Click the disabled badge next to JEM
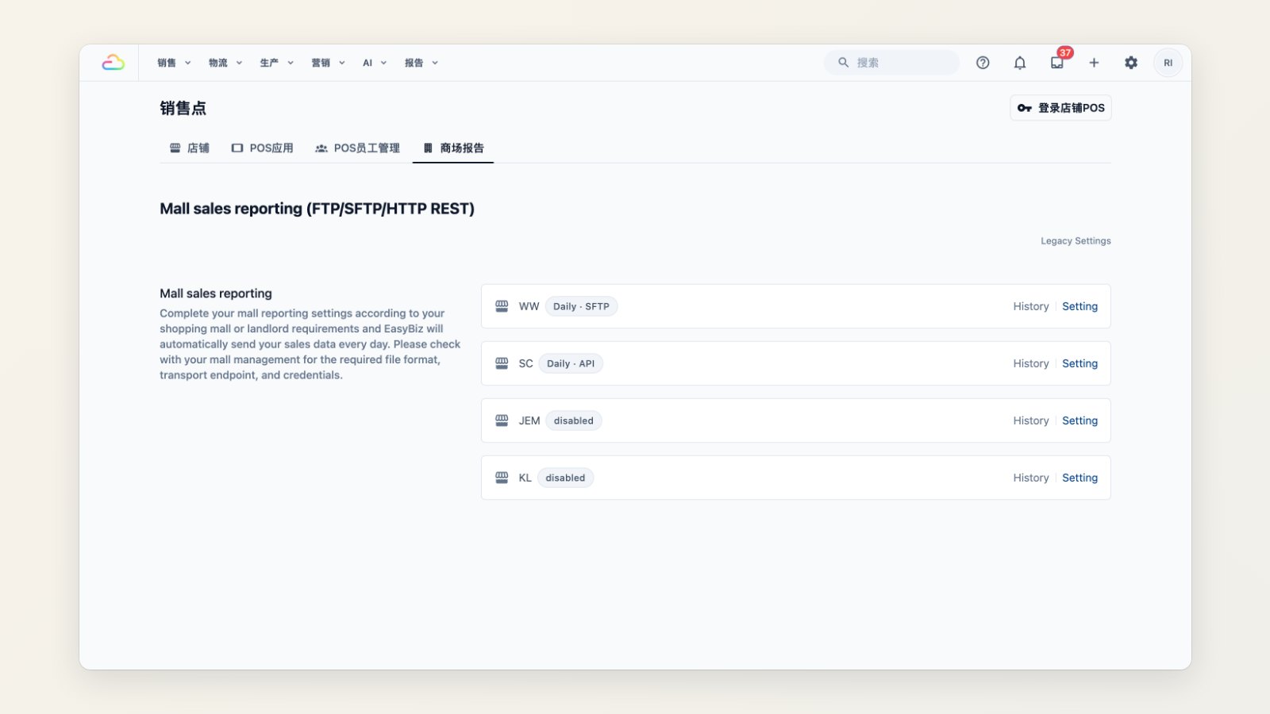The image size is (1270, 714). [x=573, y=420]
